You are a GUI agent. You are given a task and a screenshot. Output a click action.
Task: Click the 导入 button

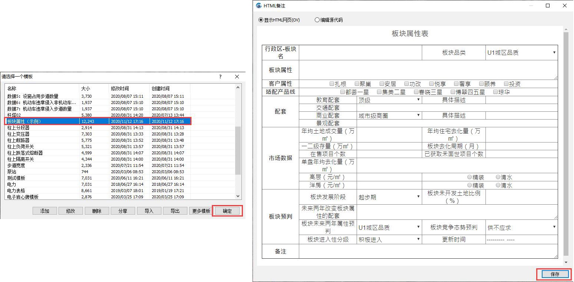click(x=149, y=211)
